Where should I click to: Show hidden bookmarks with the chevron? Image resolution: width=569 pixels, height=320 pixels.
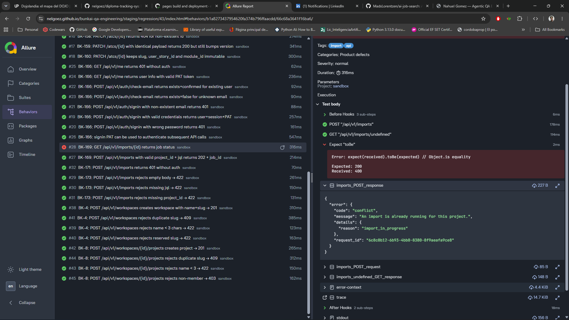pyautogui.click(x=523, y=30)
